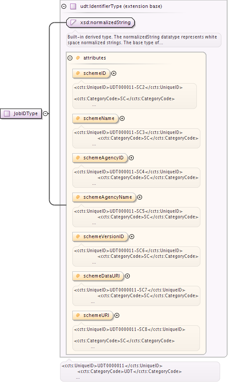This screenshot has height=383, width=228.
Task: Expand the schemeAgencyID attribute
Action: tap(132, 158)
